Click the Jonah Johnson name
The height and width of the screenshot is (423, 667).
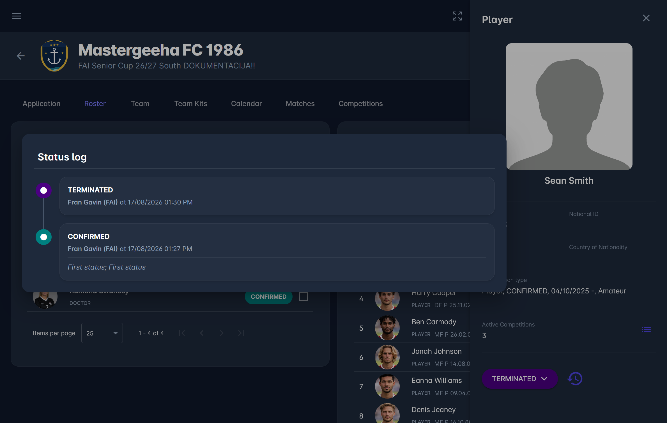pos(436,351)
